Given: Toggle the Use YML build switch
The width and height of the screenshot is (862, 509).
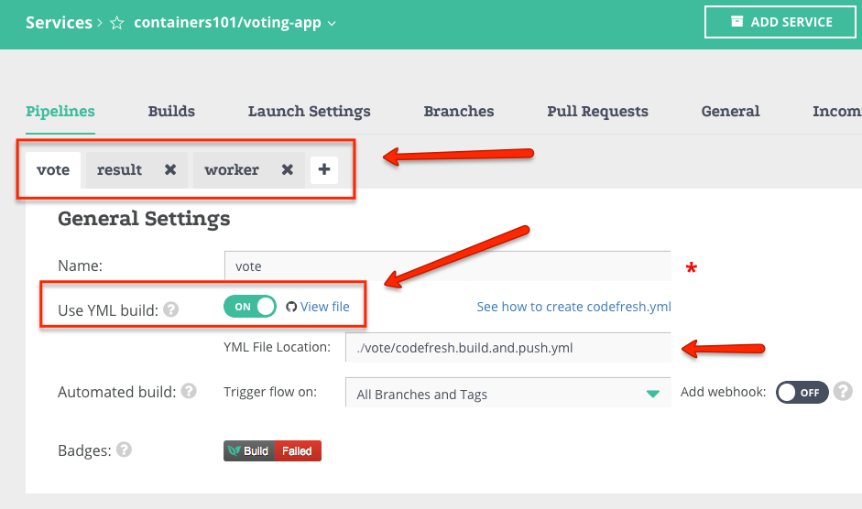Looking at the screenshot, I should 249,306.
